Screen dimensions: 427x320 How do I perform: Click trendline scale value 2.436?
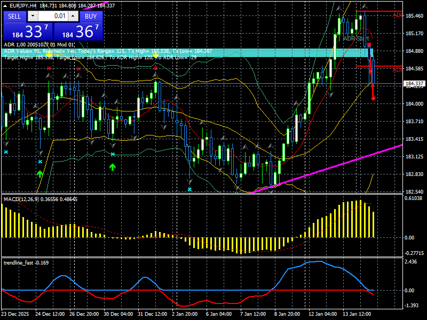[410, 262]
